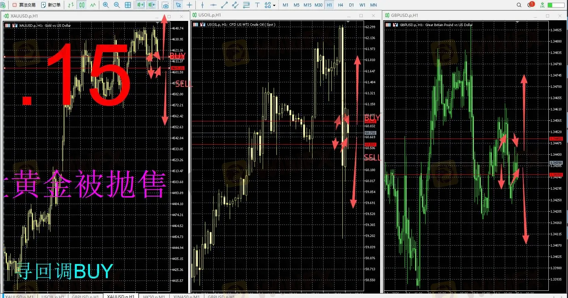The image size is (568, 298).
Task: Switch to the XINA50.p,M1 bottom tab
Action: click(186, 296)
